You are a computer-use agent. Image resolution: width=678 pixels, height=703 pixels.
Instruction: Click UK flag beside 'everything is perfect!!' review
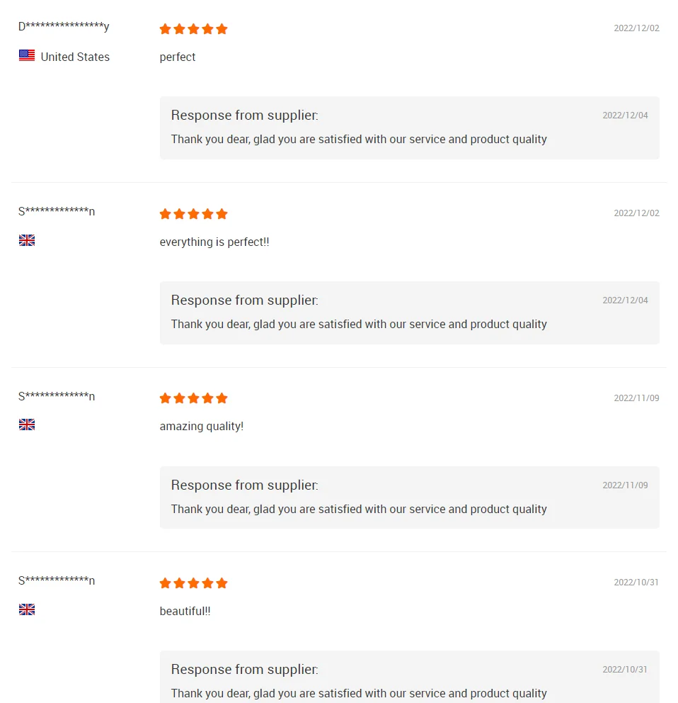click(27, 240)
